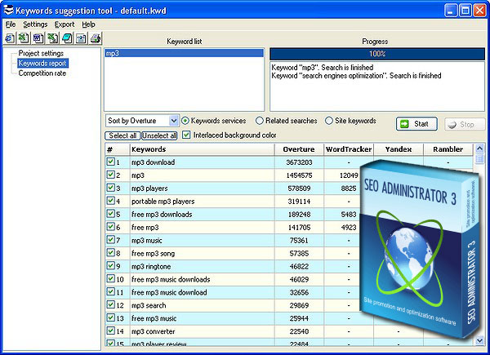Select Project settings in the tree
The image size is (490, 355).
(x=41, y=53)
